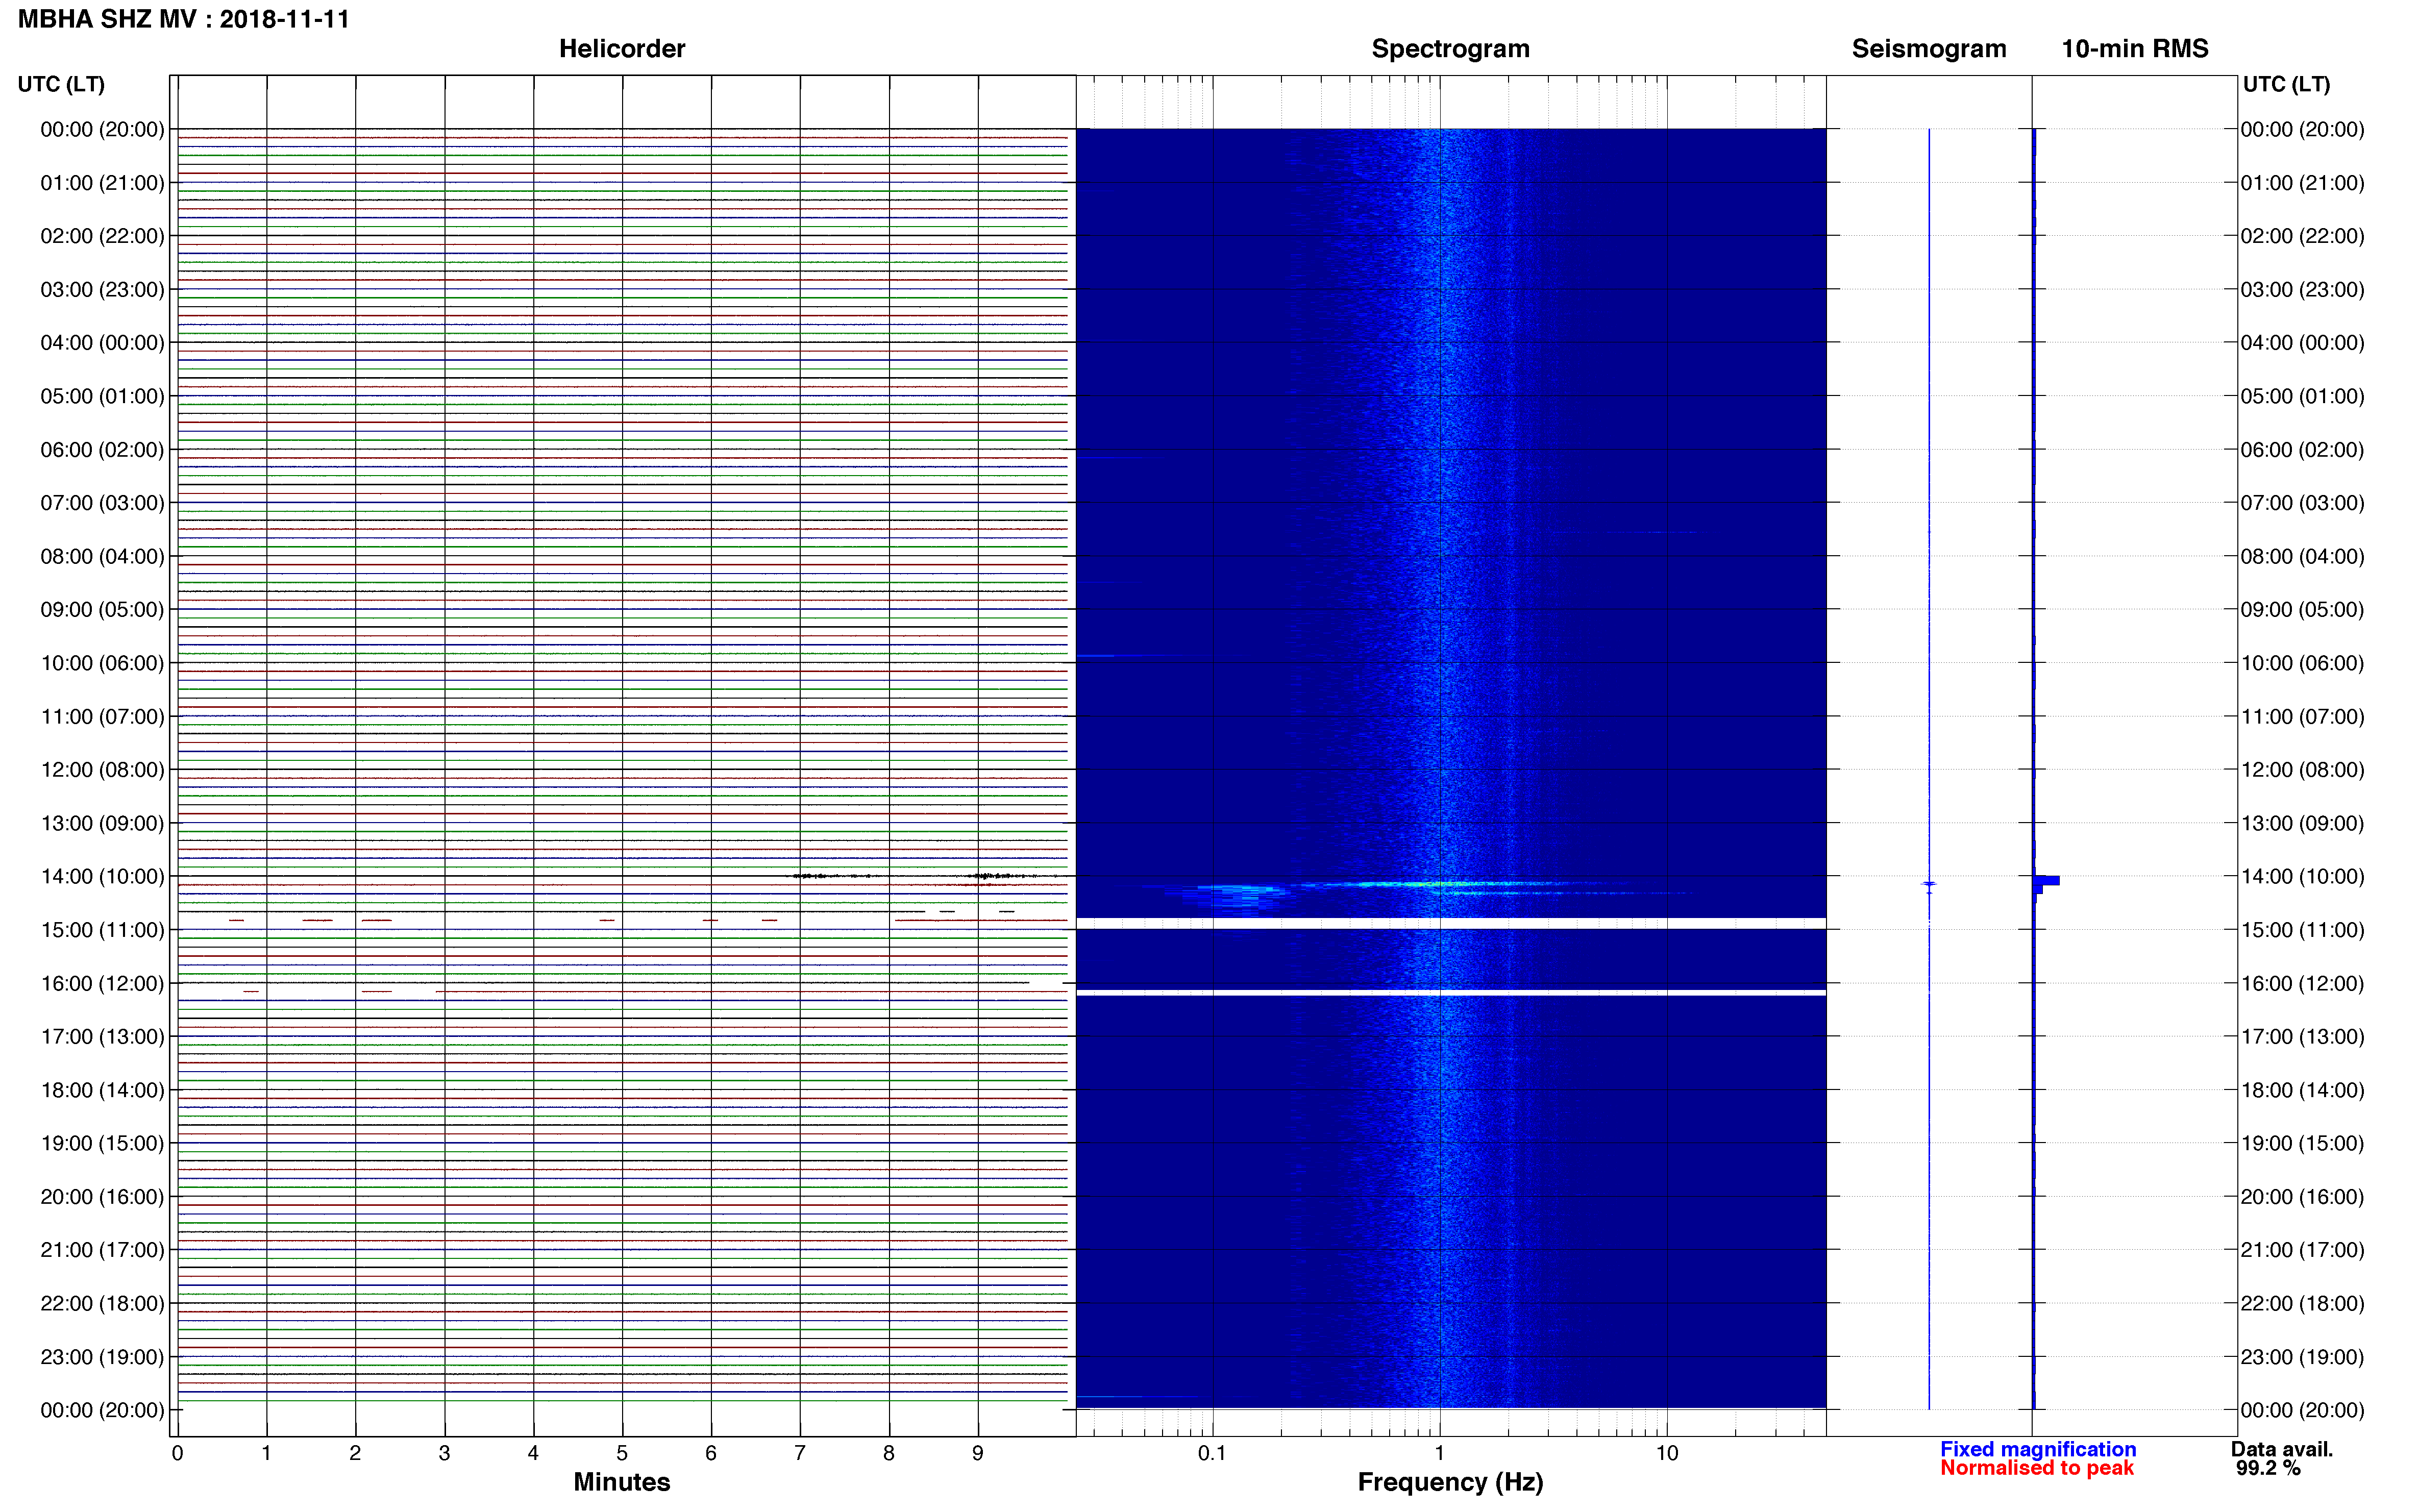This screenshot has width=2419, height=1512.
Task: Click the 'UTC (LT)' label beside the RMS panel
Action: click(2286, 84)
